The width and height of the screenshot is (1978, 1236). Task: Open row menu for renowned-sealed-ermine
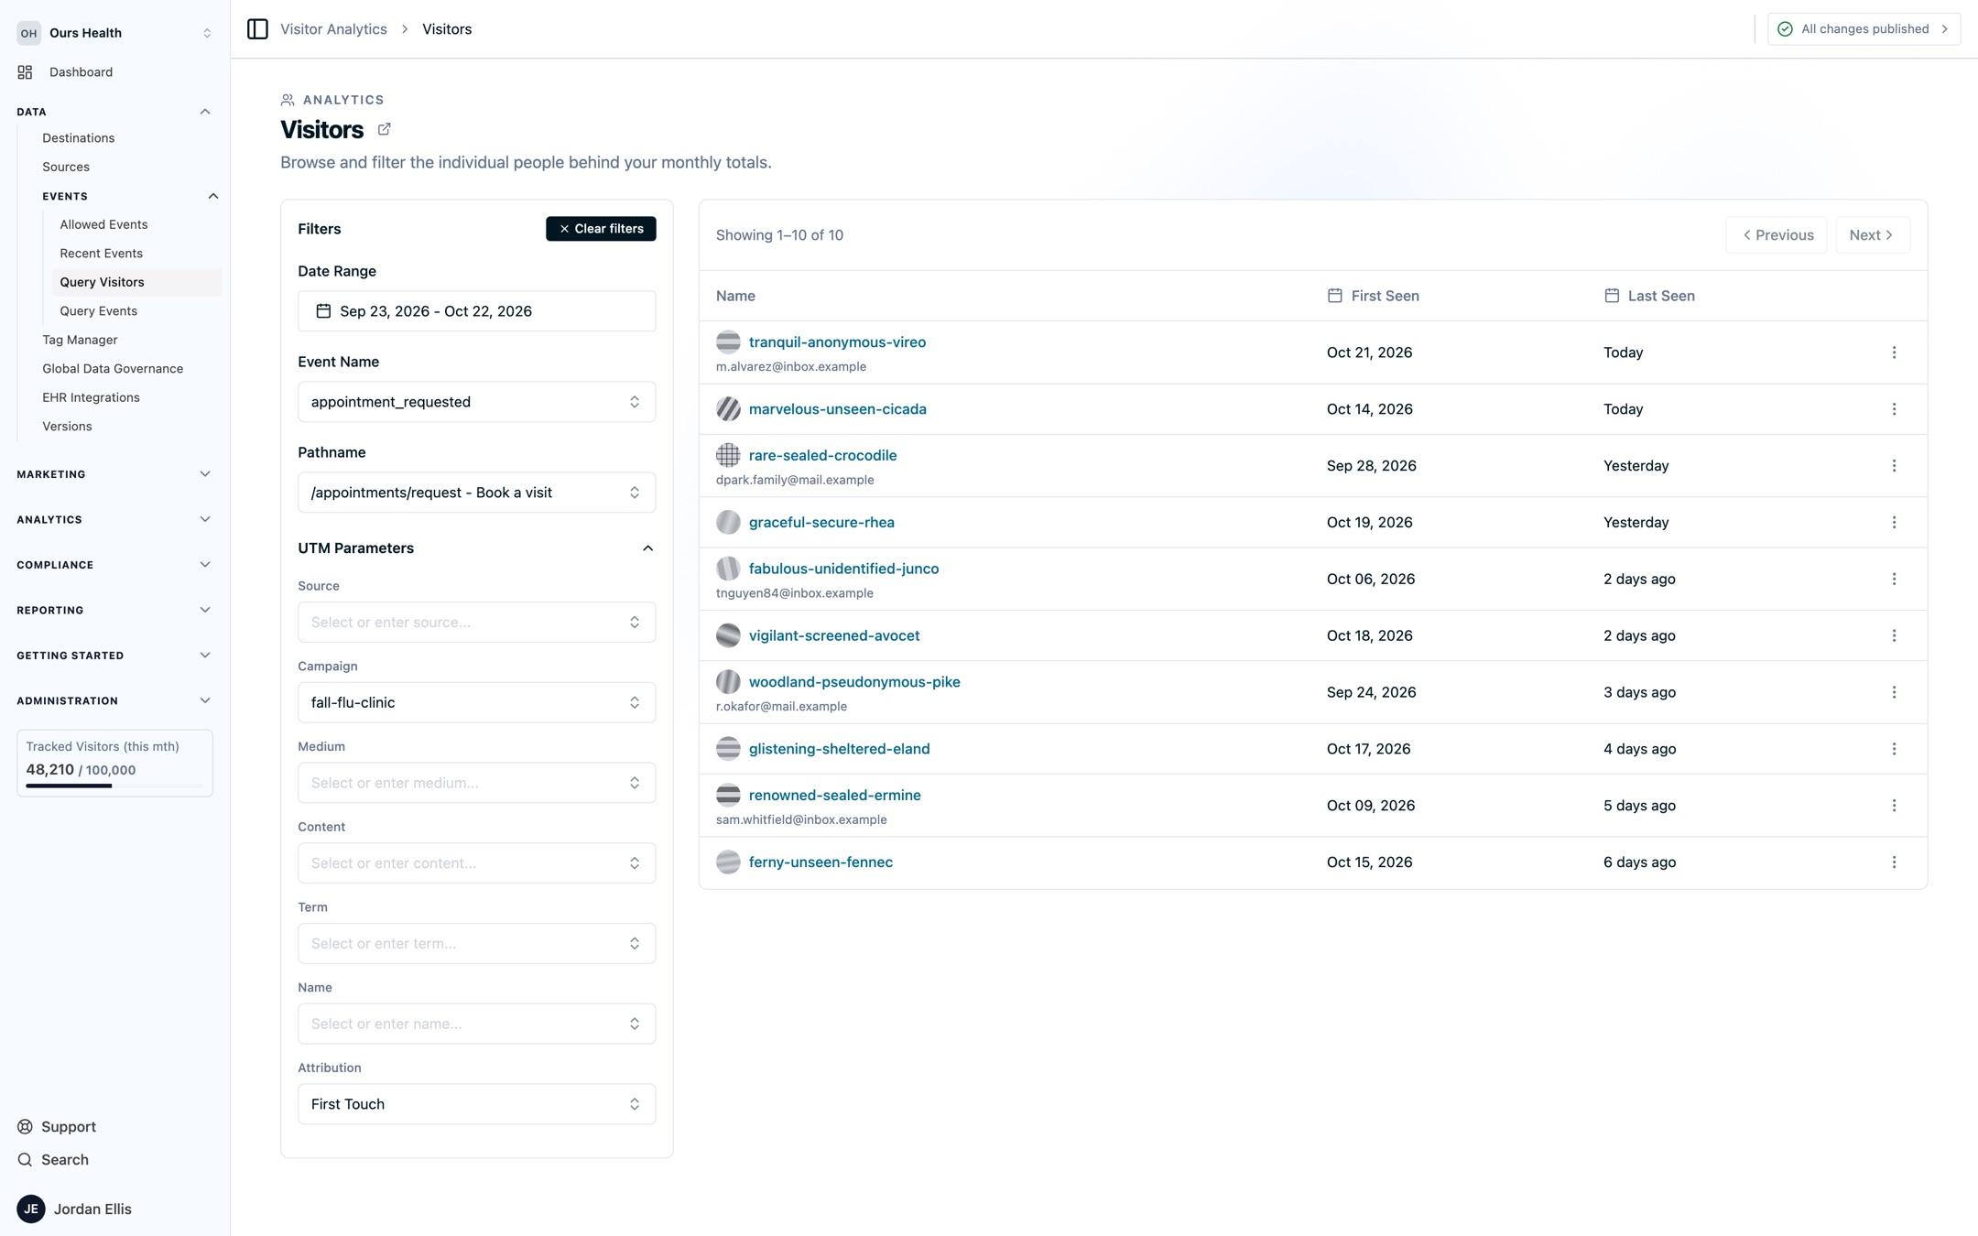pos(1894,806)
